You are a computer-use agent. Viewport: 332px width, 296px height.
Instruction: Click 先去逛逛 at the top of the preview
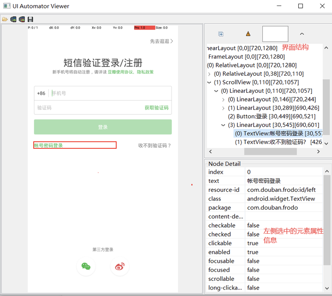click(x=161, y=41)
